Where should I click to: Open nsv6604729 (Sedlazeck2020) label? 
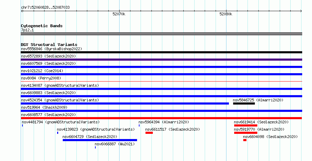pyautogui.click(x=90, y=137)
